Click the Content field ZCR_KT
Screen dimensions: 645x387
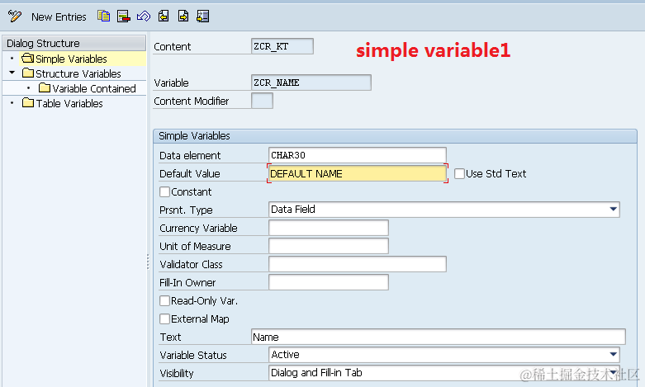pos(282,46)
